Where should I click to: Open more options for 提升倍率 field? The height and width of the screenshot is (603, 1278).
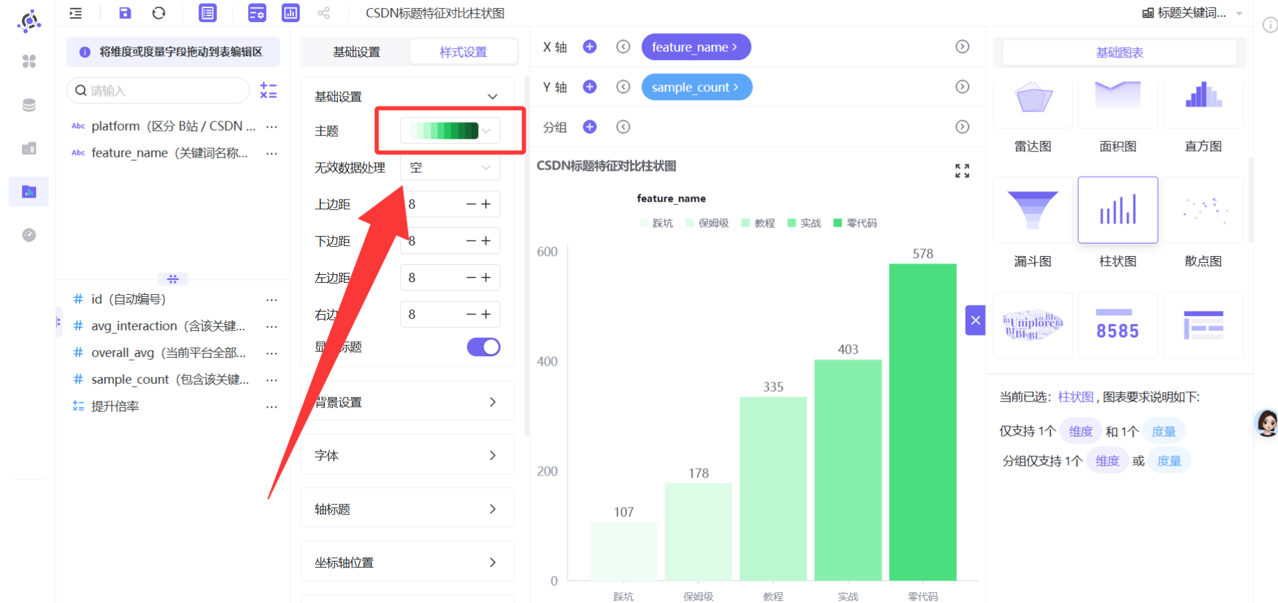point(272,406)
